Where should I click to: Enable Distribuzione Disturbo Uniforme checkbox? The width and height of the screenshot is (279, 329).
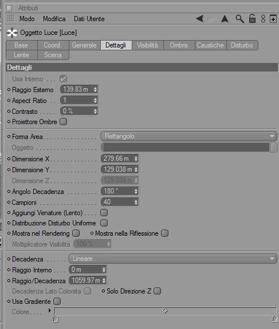coord(104,223)
